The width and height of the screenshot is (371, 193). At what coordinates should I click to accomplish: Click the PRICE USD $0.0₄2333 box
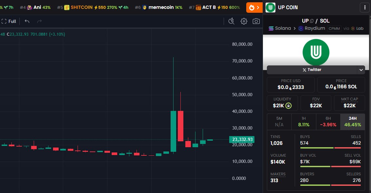(291, 85)
